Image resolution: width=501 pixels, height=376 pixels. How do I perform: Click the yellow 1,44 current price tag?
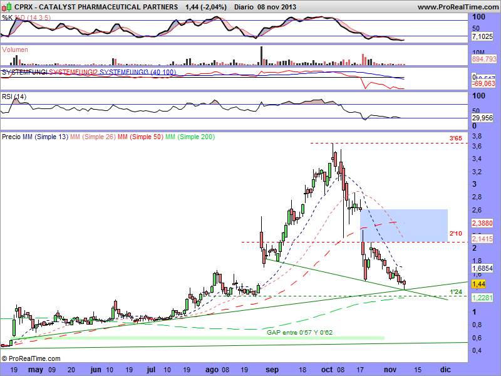478,284
